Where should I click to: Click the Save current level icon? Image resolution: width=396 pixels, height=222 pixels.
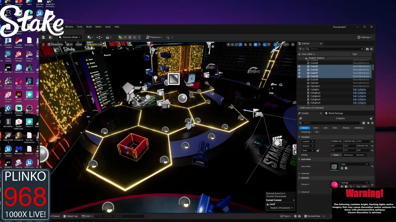click(x=44, y=37)
